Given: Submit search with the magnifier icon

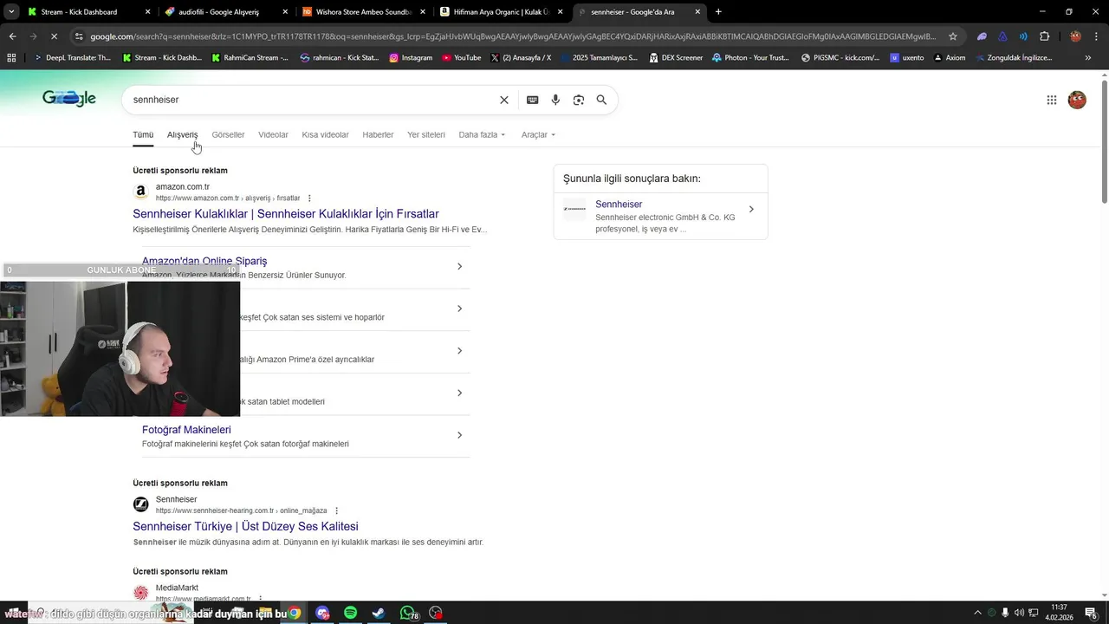Looking at the screenshot, I should tap(601, 100).
